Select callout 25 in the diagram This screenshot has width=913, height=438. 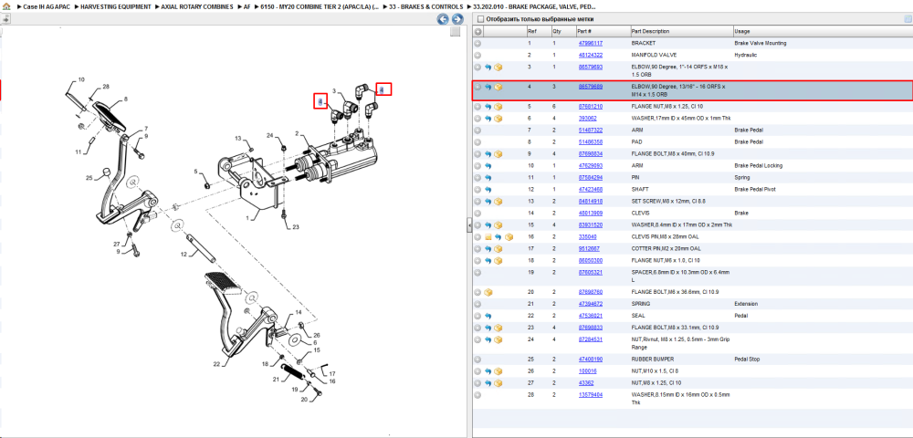(89, 177)
